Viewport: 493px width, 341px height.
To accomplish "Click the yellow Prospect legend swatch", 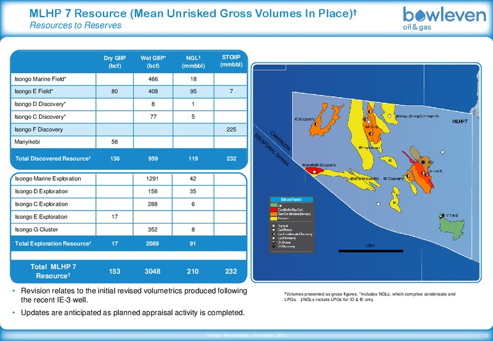I will tap(274, 218).
